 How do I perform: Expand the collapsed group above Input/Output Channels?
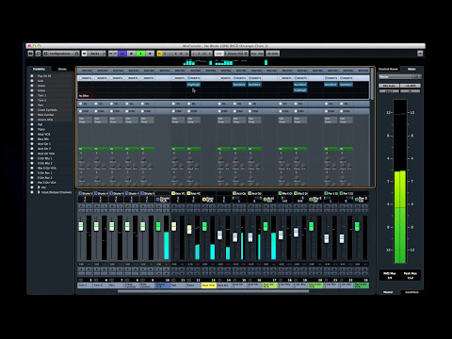[x=39, y=187]
